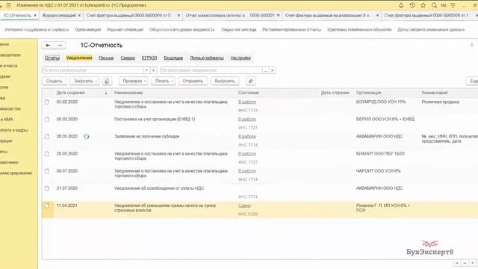Click the notification type filter field
Image resolution: width=478 pixels, height=269 pixels.
point(211,70)
